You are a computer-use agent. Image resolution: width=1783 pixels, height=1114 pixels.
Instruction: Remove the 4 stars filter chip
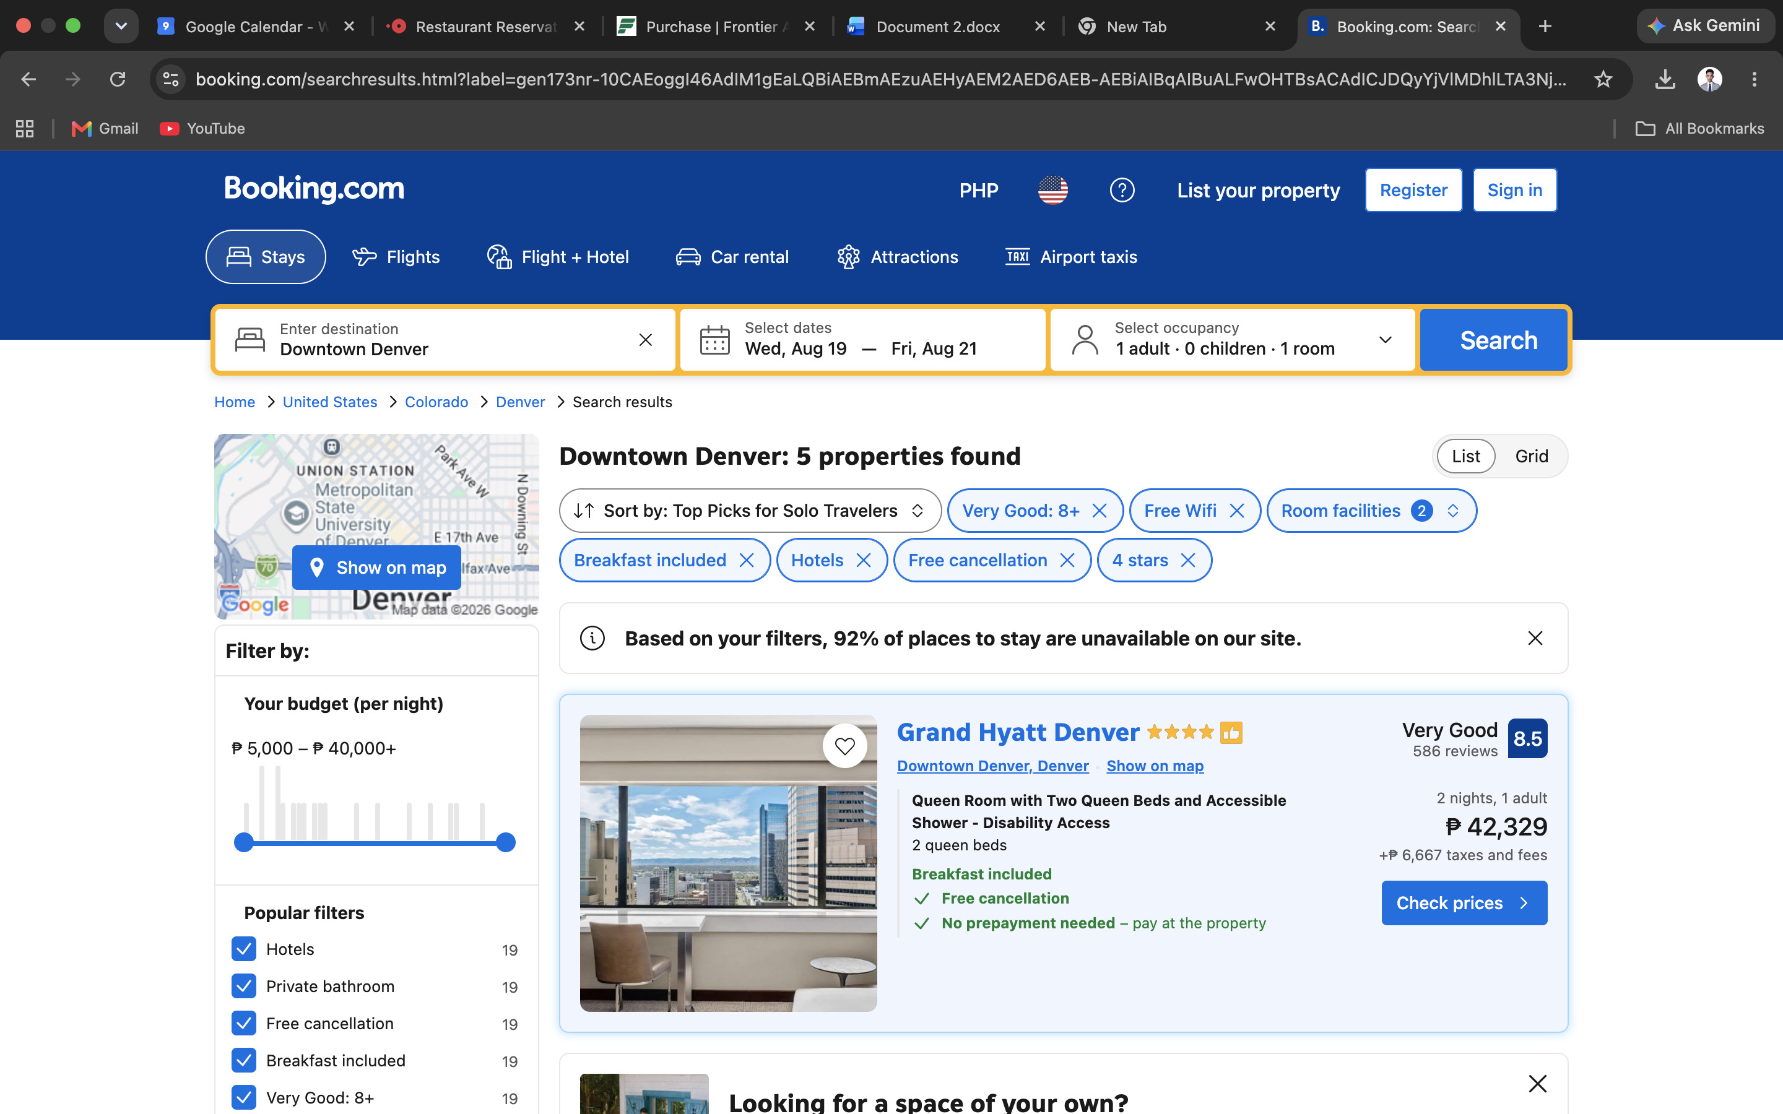tap(1187, 560)
